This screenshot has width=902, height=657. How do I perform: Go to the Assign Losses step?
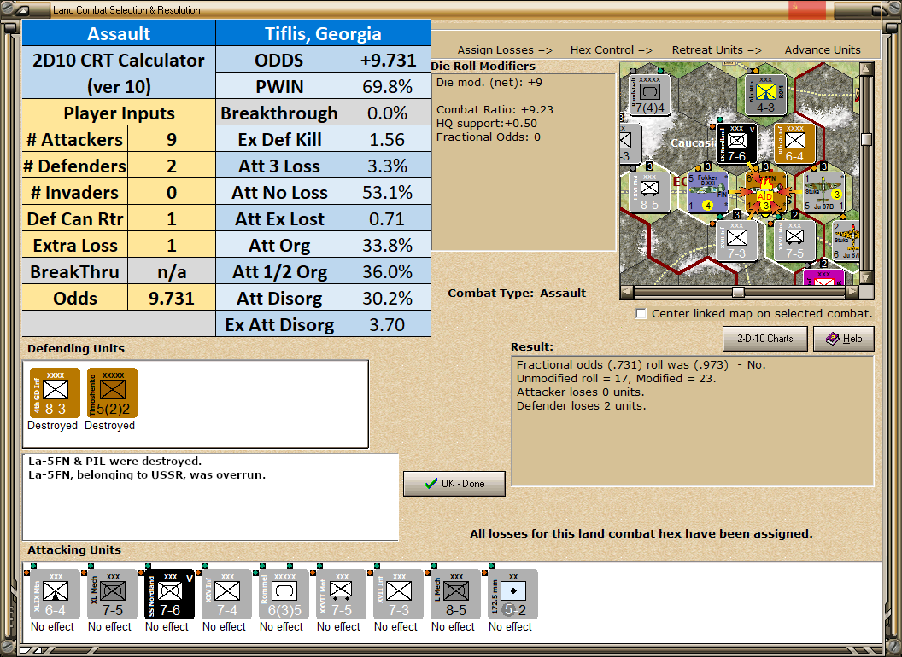coord(505,50)
